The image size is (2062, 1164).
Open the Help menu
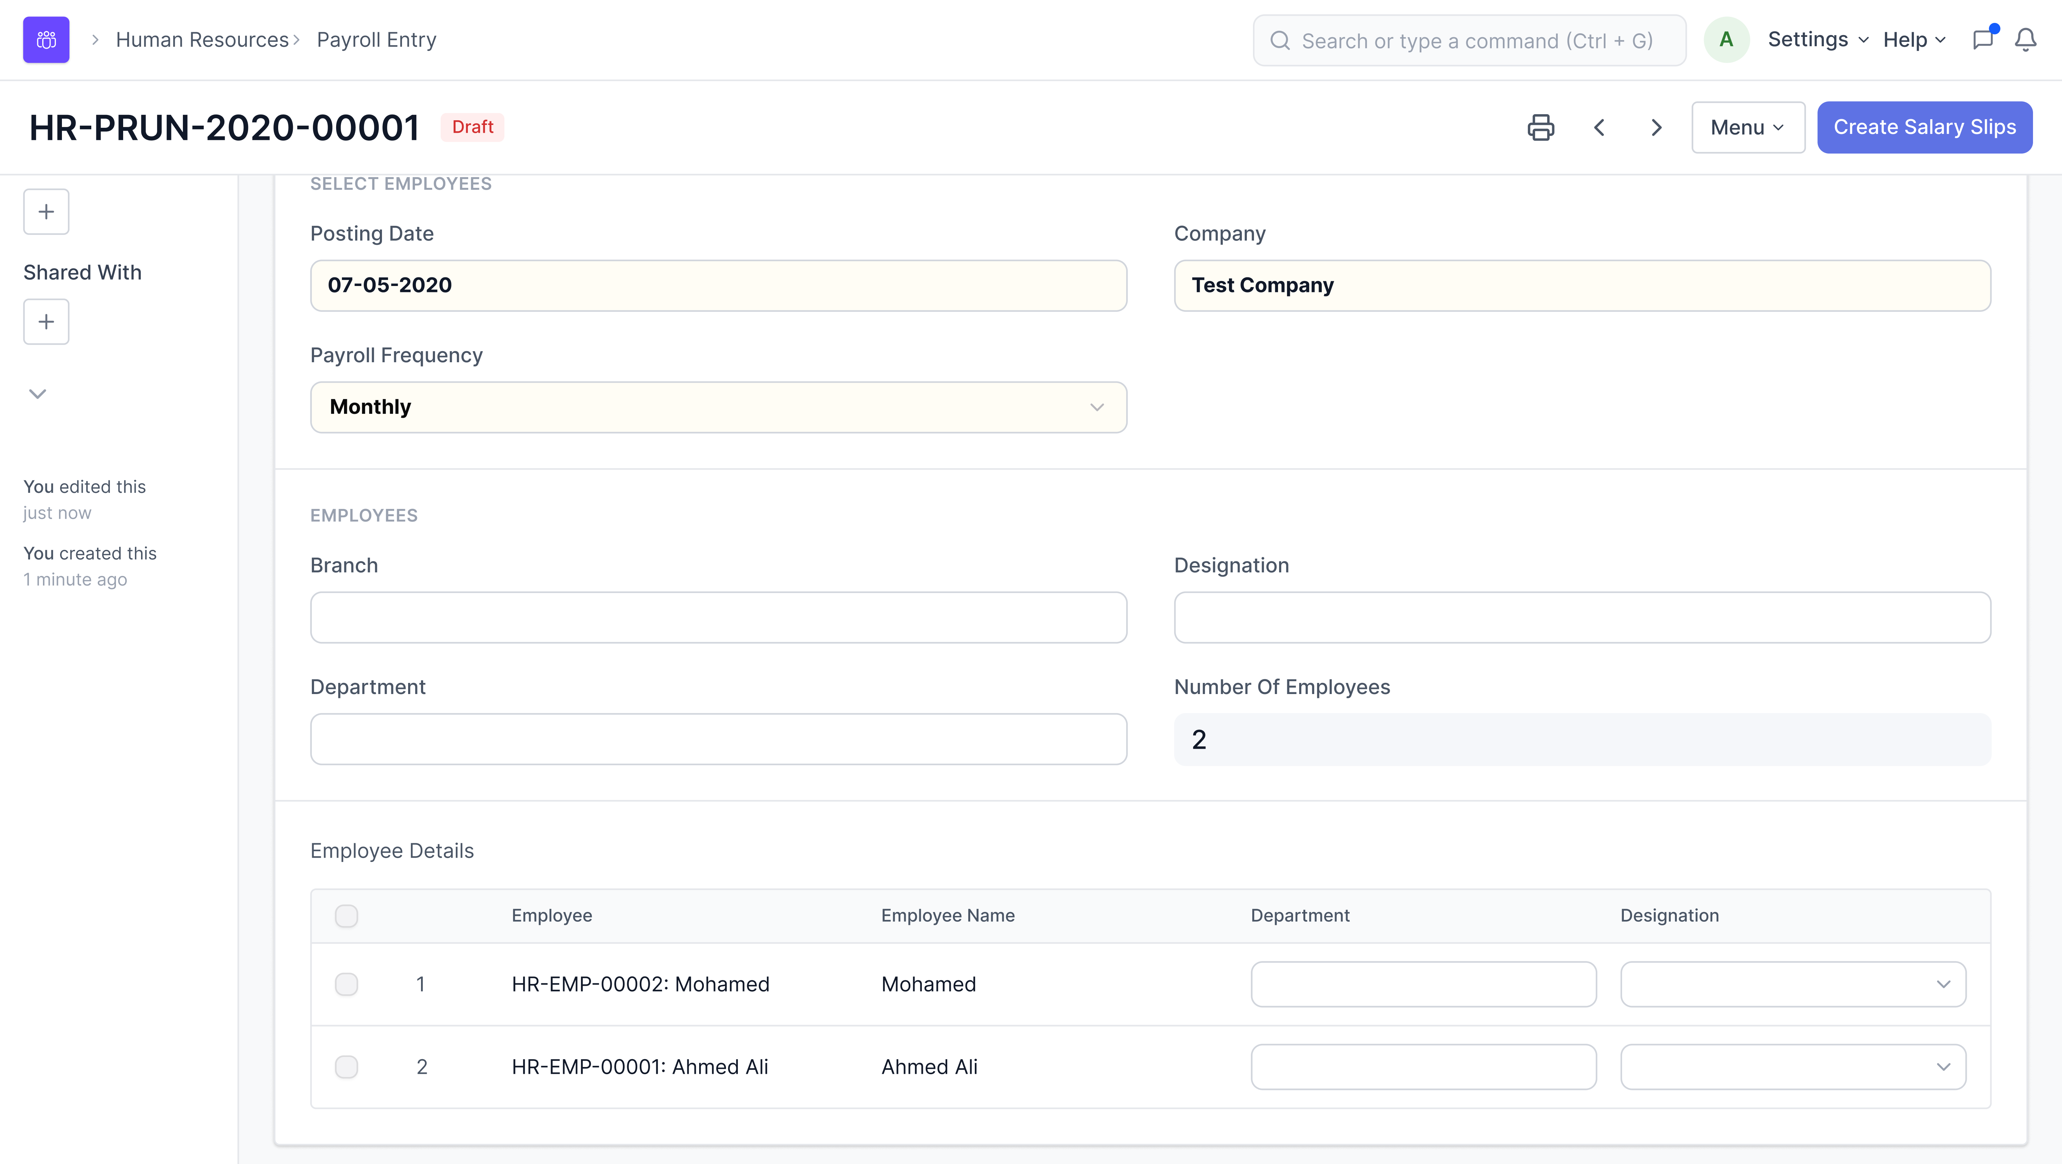coord(1913,39)
